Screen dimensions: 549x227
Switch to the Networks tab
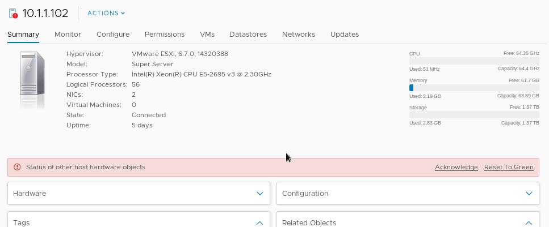[x=299, y=35]
